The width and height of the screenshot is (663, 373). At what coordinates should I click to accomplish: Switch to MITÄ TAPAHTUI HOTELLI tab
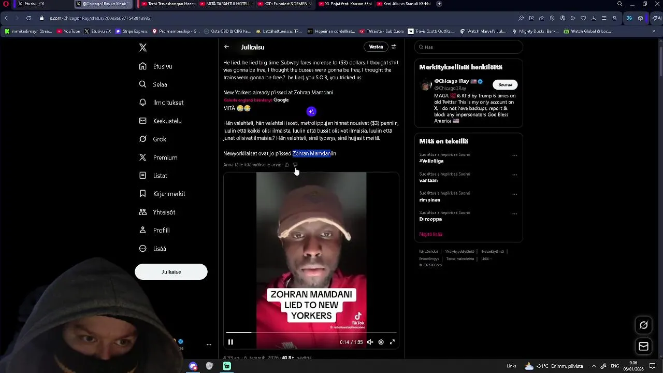coord(227,4)
